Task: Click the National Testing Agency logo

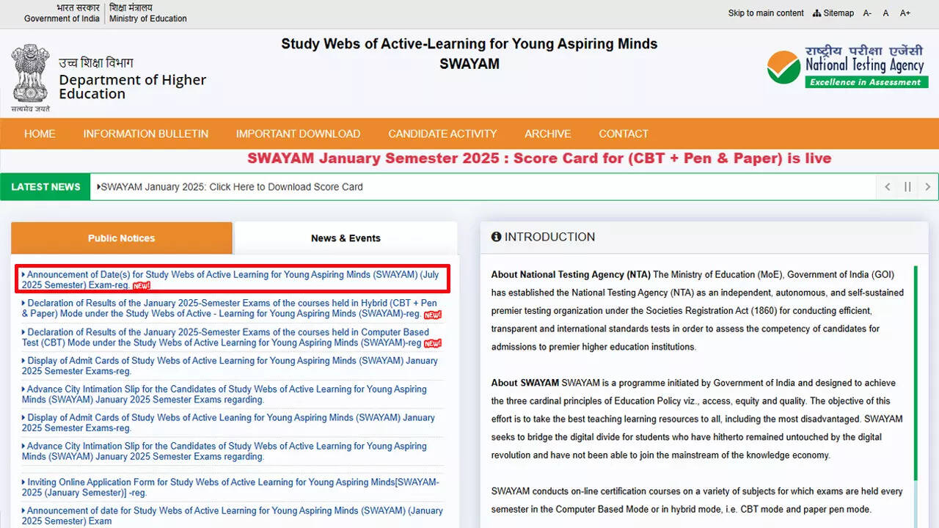Action: 847,67
